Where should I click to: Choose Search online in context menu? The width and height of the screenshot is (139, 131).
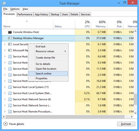(48, 73)
